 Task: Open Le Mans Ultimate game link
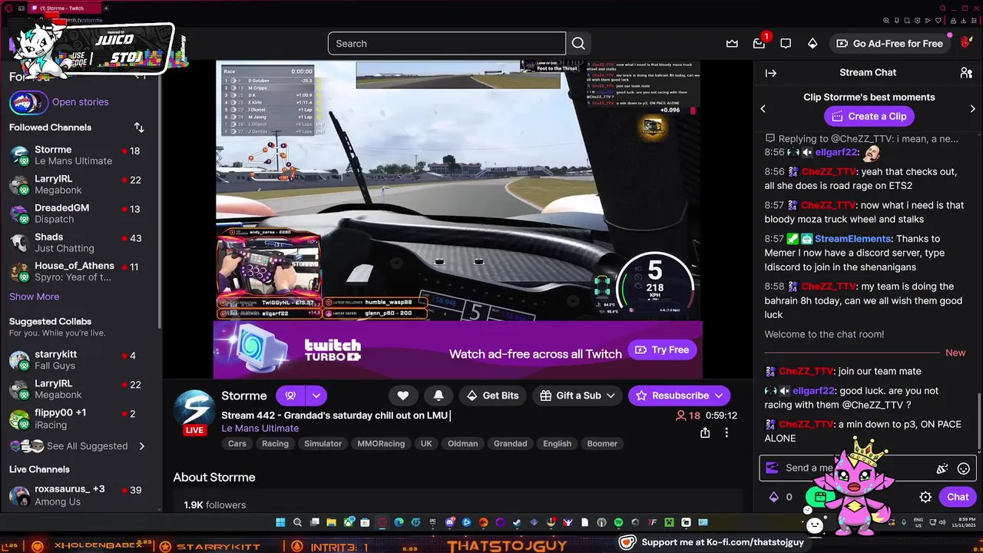[260, 429]
